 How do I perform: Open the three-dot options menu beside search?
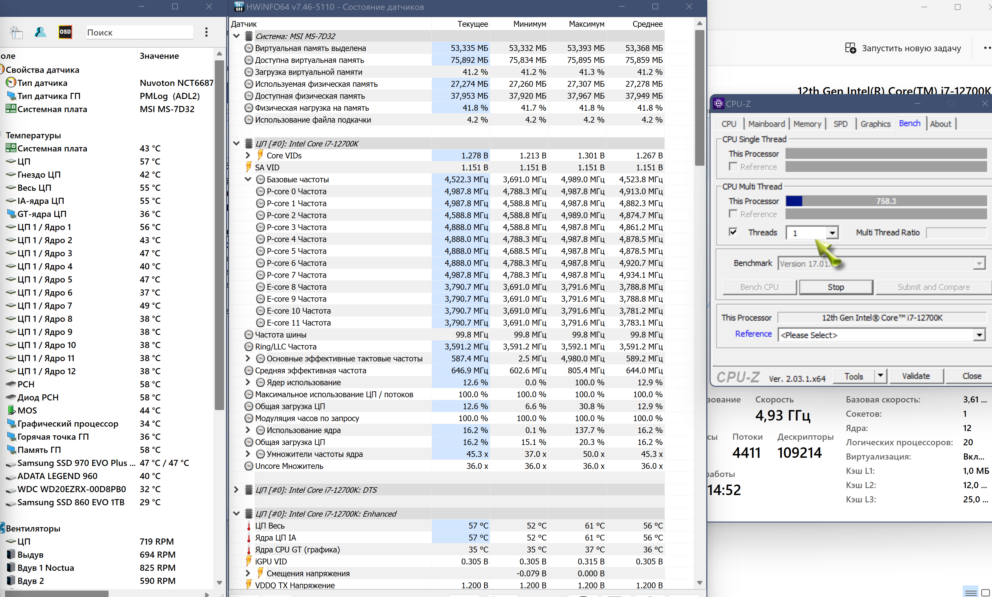(206, 32)
